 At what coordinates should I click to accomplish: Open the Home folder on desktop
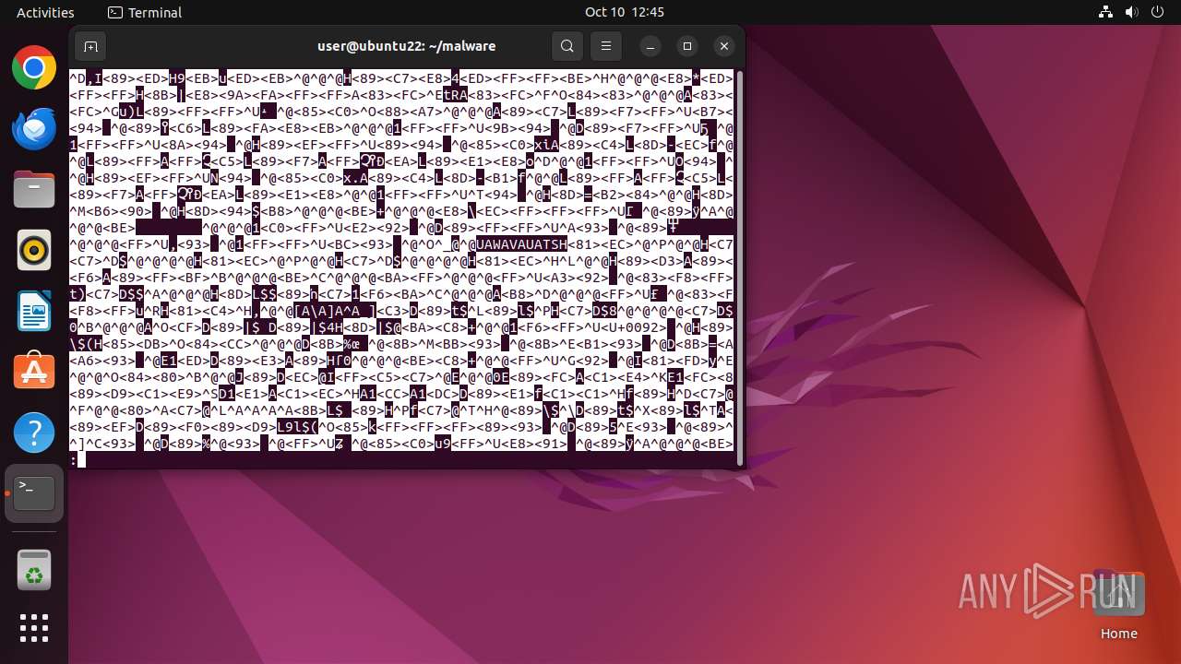[1118, 604]
